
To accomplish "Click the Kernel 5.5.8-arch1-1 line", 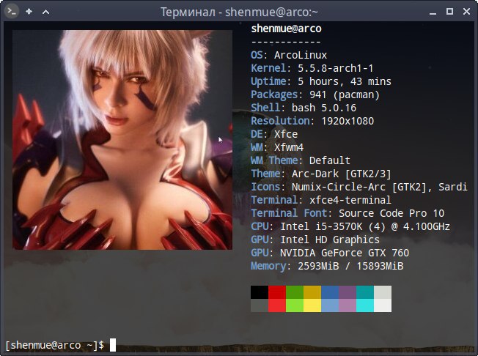I will coord(312,68).
